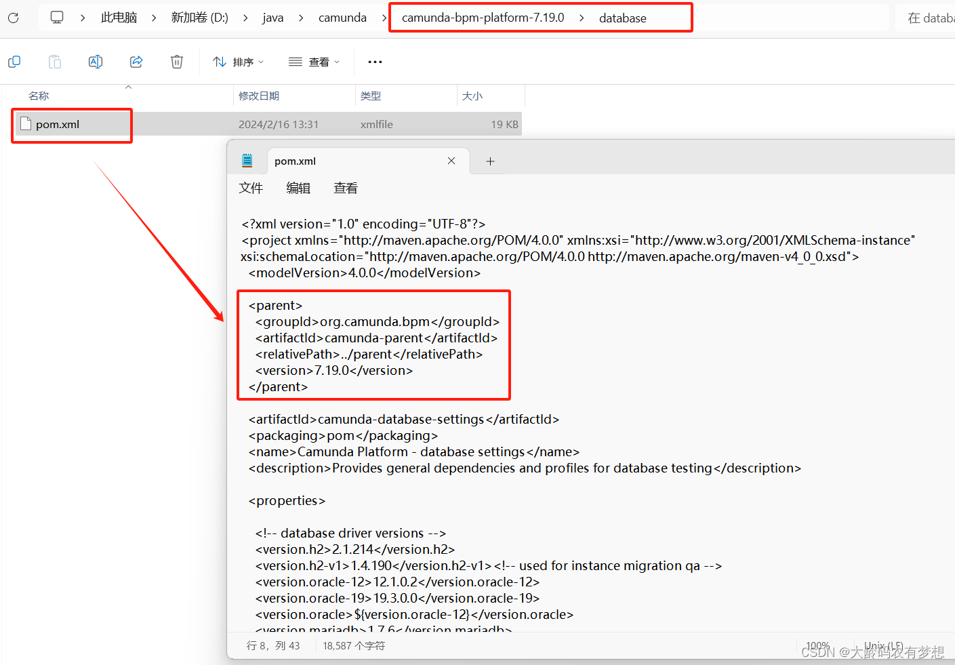The image size is (955, 665).
Task: Click the 18,587 个字符 status entry
Action: point(354,645)
